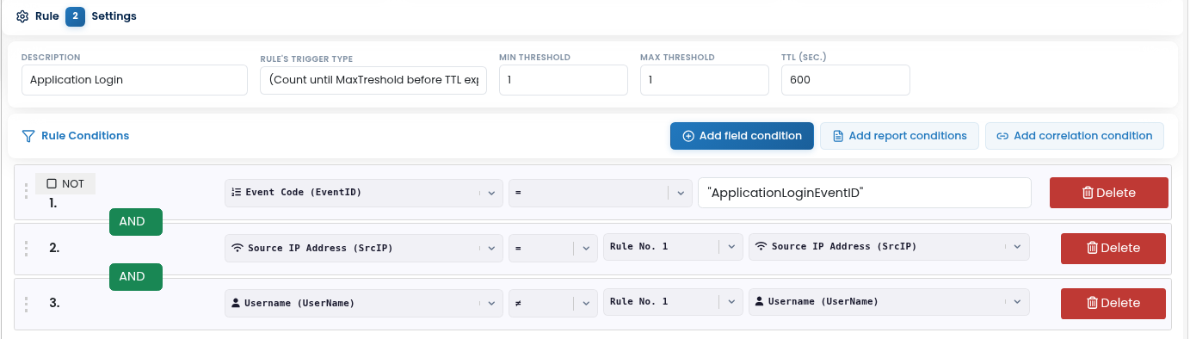1190x339 pixels.
Task: Click the list icon in Event Code field
Action: pyautogui.click(x=237, y=193)
